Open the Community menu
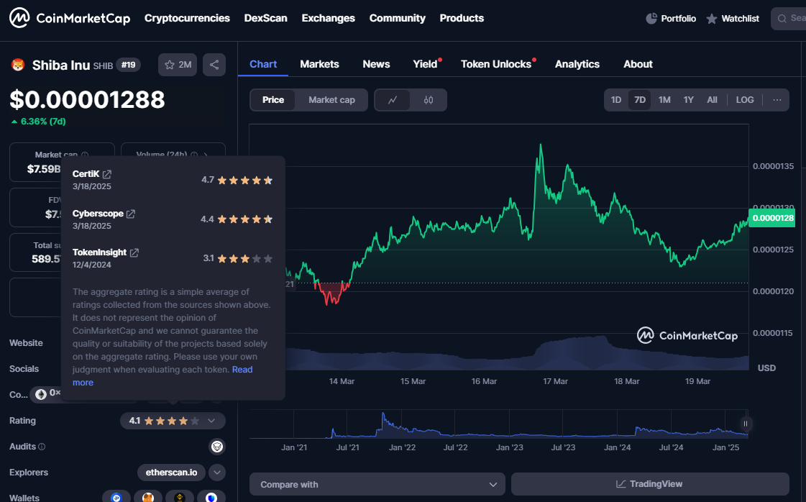806x502 pixels. point(398,18)
